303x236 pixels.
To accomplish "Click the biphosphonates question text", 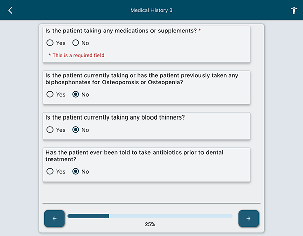I will (141, 79).
